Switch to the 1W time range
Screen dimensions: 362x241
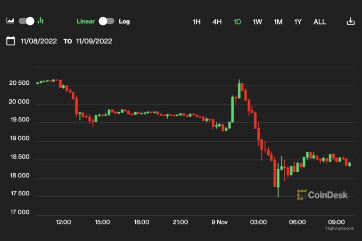257,22
